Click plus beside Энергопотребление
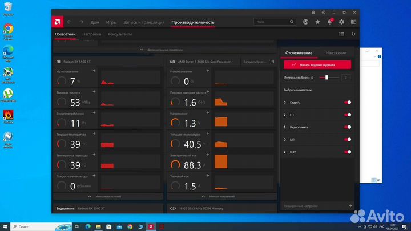411x231 pixels. pyautogui.click(x=94, y=112)
